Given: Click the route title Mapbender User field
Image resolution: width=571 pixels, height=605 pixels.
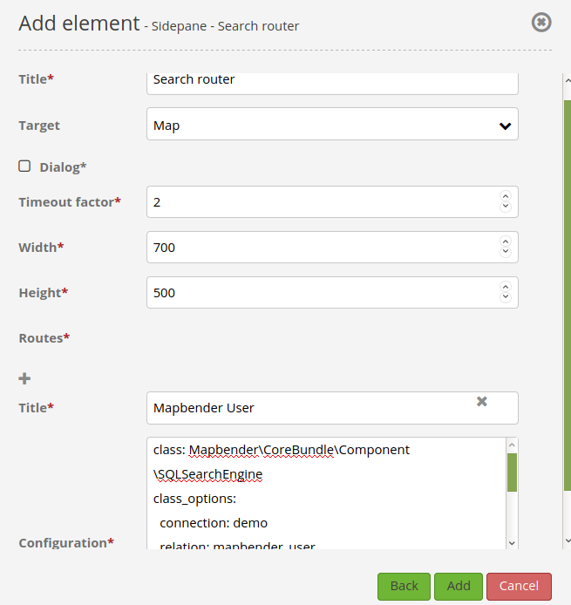Looking at the screenshot, I should tap(309, 407).
